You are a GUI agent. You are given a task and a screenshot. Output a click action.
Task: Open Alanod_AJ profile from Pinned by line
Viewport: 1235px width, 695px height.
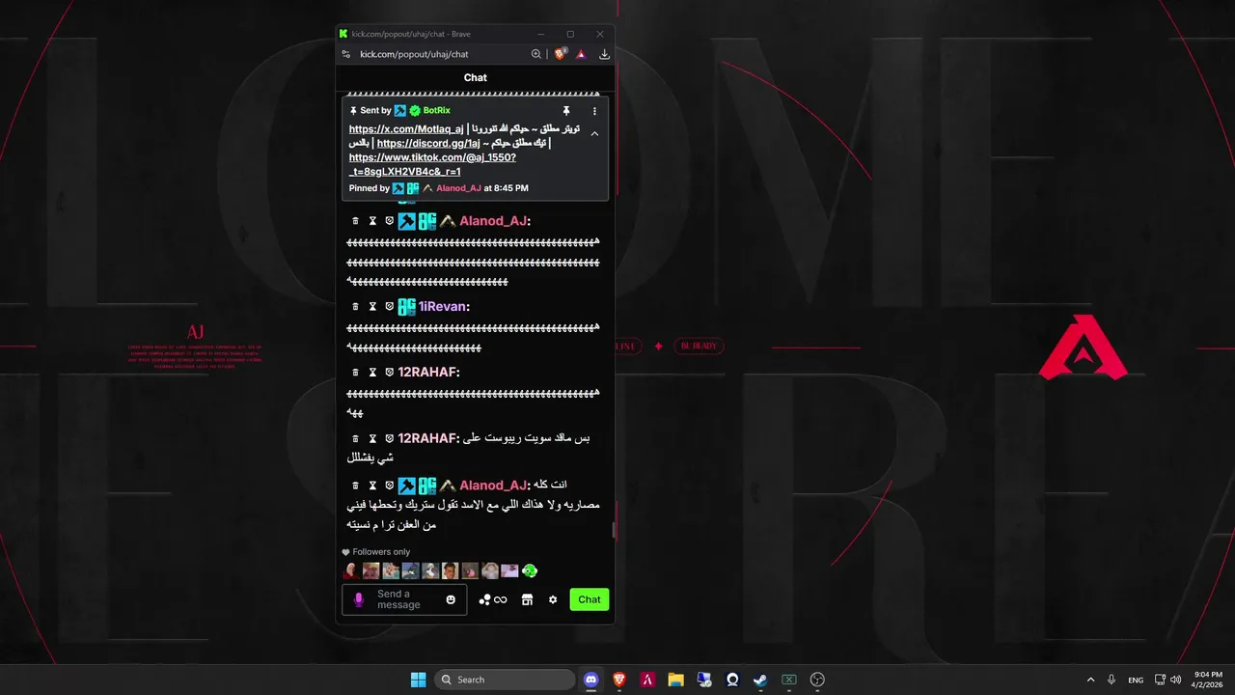(x=458, y=188)
